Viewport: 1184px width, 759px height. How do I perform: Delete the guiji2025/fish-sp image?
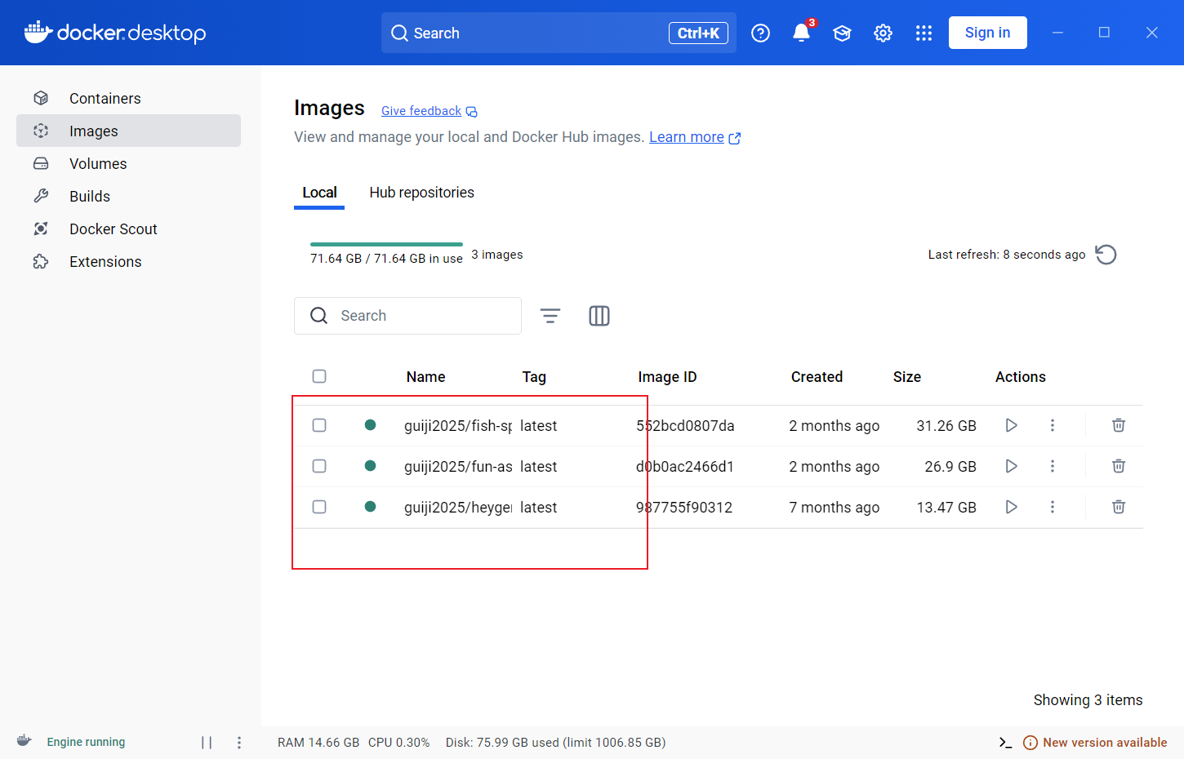[x=1119, y=425]
